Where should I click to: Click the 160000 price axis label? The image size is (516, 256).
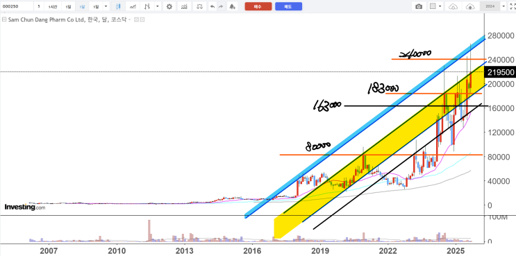pyautogui.click(x=501, y=108)
